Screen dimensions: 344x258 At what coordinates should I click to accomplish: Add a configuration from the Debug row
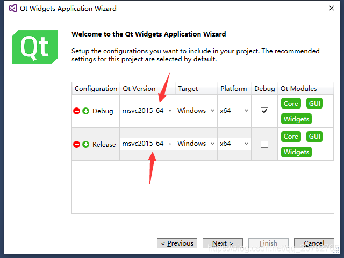86,111
